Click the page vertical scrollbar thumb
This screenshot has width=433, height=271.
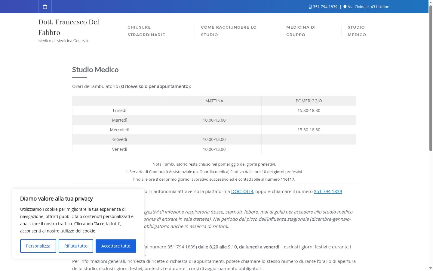431,78
